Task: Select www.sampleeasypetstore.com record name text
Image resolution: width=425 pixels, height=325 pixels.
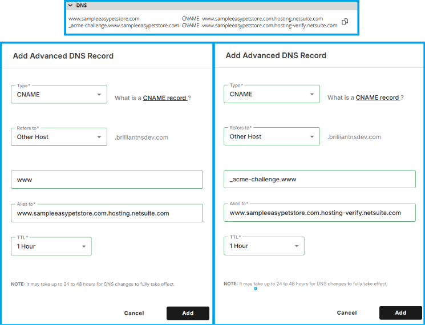Action: pos(104,19)
